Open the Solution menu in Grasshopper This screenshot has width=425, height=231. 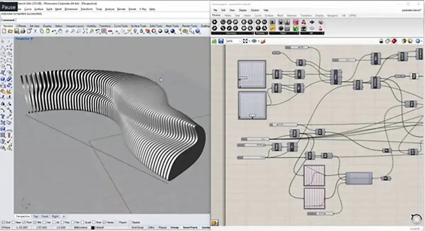point(255,10)
